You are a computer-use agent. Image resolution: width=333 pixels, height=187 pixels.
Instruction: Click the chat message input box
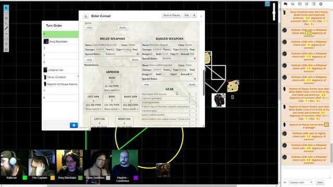coord(306,173)
